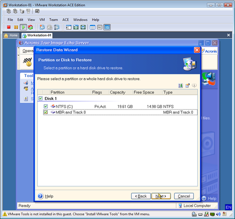Click the sort partitions icon above the list
This screenshot has width=235, height=219.
(181, 85)
